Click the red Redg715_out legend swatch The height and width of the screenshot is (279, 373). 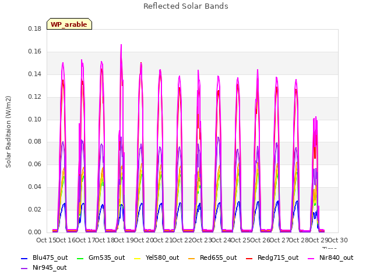(x=249, y=258)
